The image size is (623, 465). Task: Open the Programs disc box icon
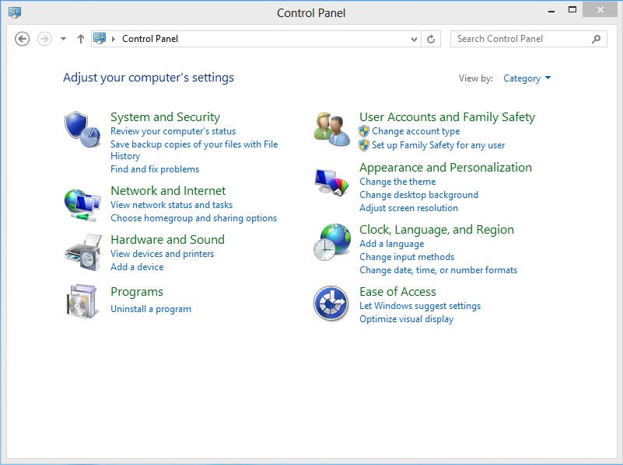pyautogui.click(x=82, y=301)
